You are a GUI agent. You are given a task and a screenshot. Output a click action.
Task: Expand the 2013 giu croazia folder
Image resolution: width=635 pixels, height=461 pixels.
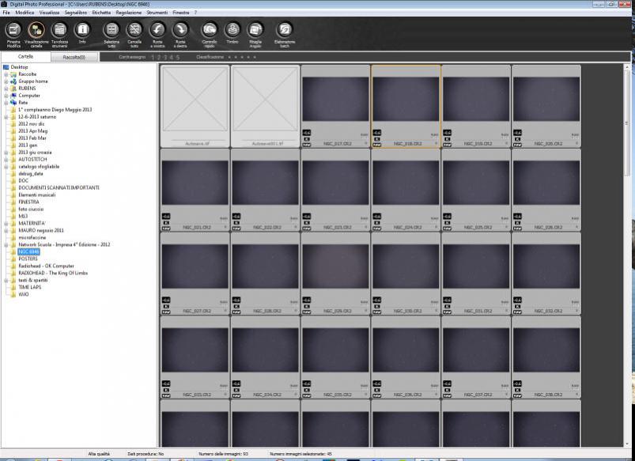pos(6,152)
